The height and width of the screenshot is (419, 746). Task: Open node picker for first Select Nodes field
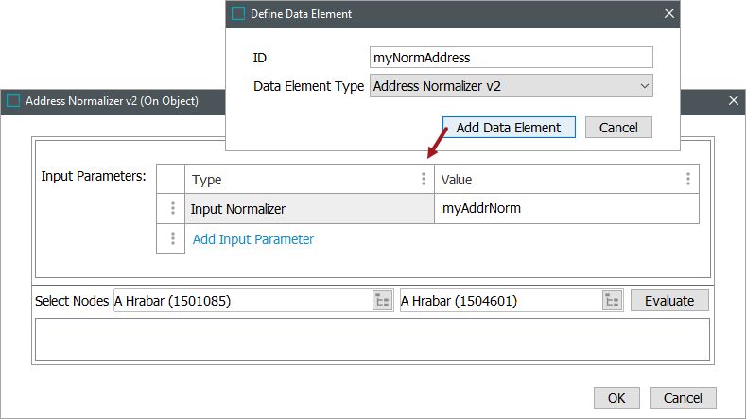pos(382,301)
